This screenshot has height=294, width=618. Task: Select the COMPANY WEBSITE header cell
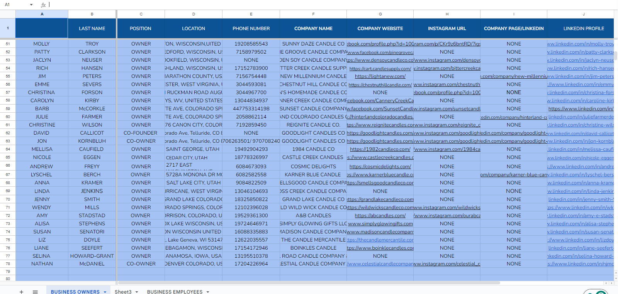tap(380, 29)
